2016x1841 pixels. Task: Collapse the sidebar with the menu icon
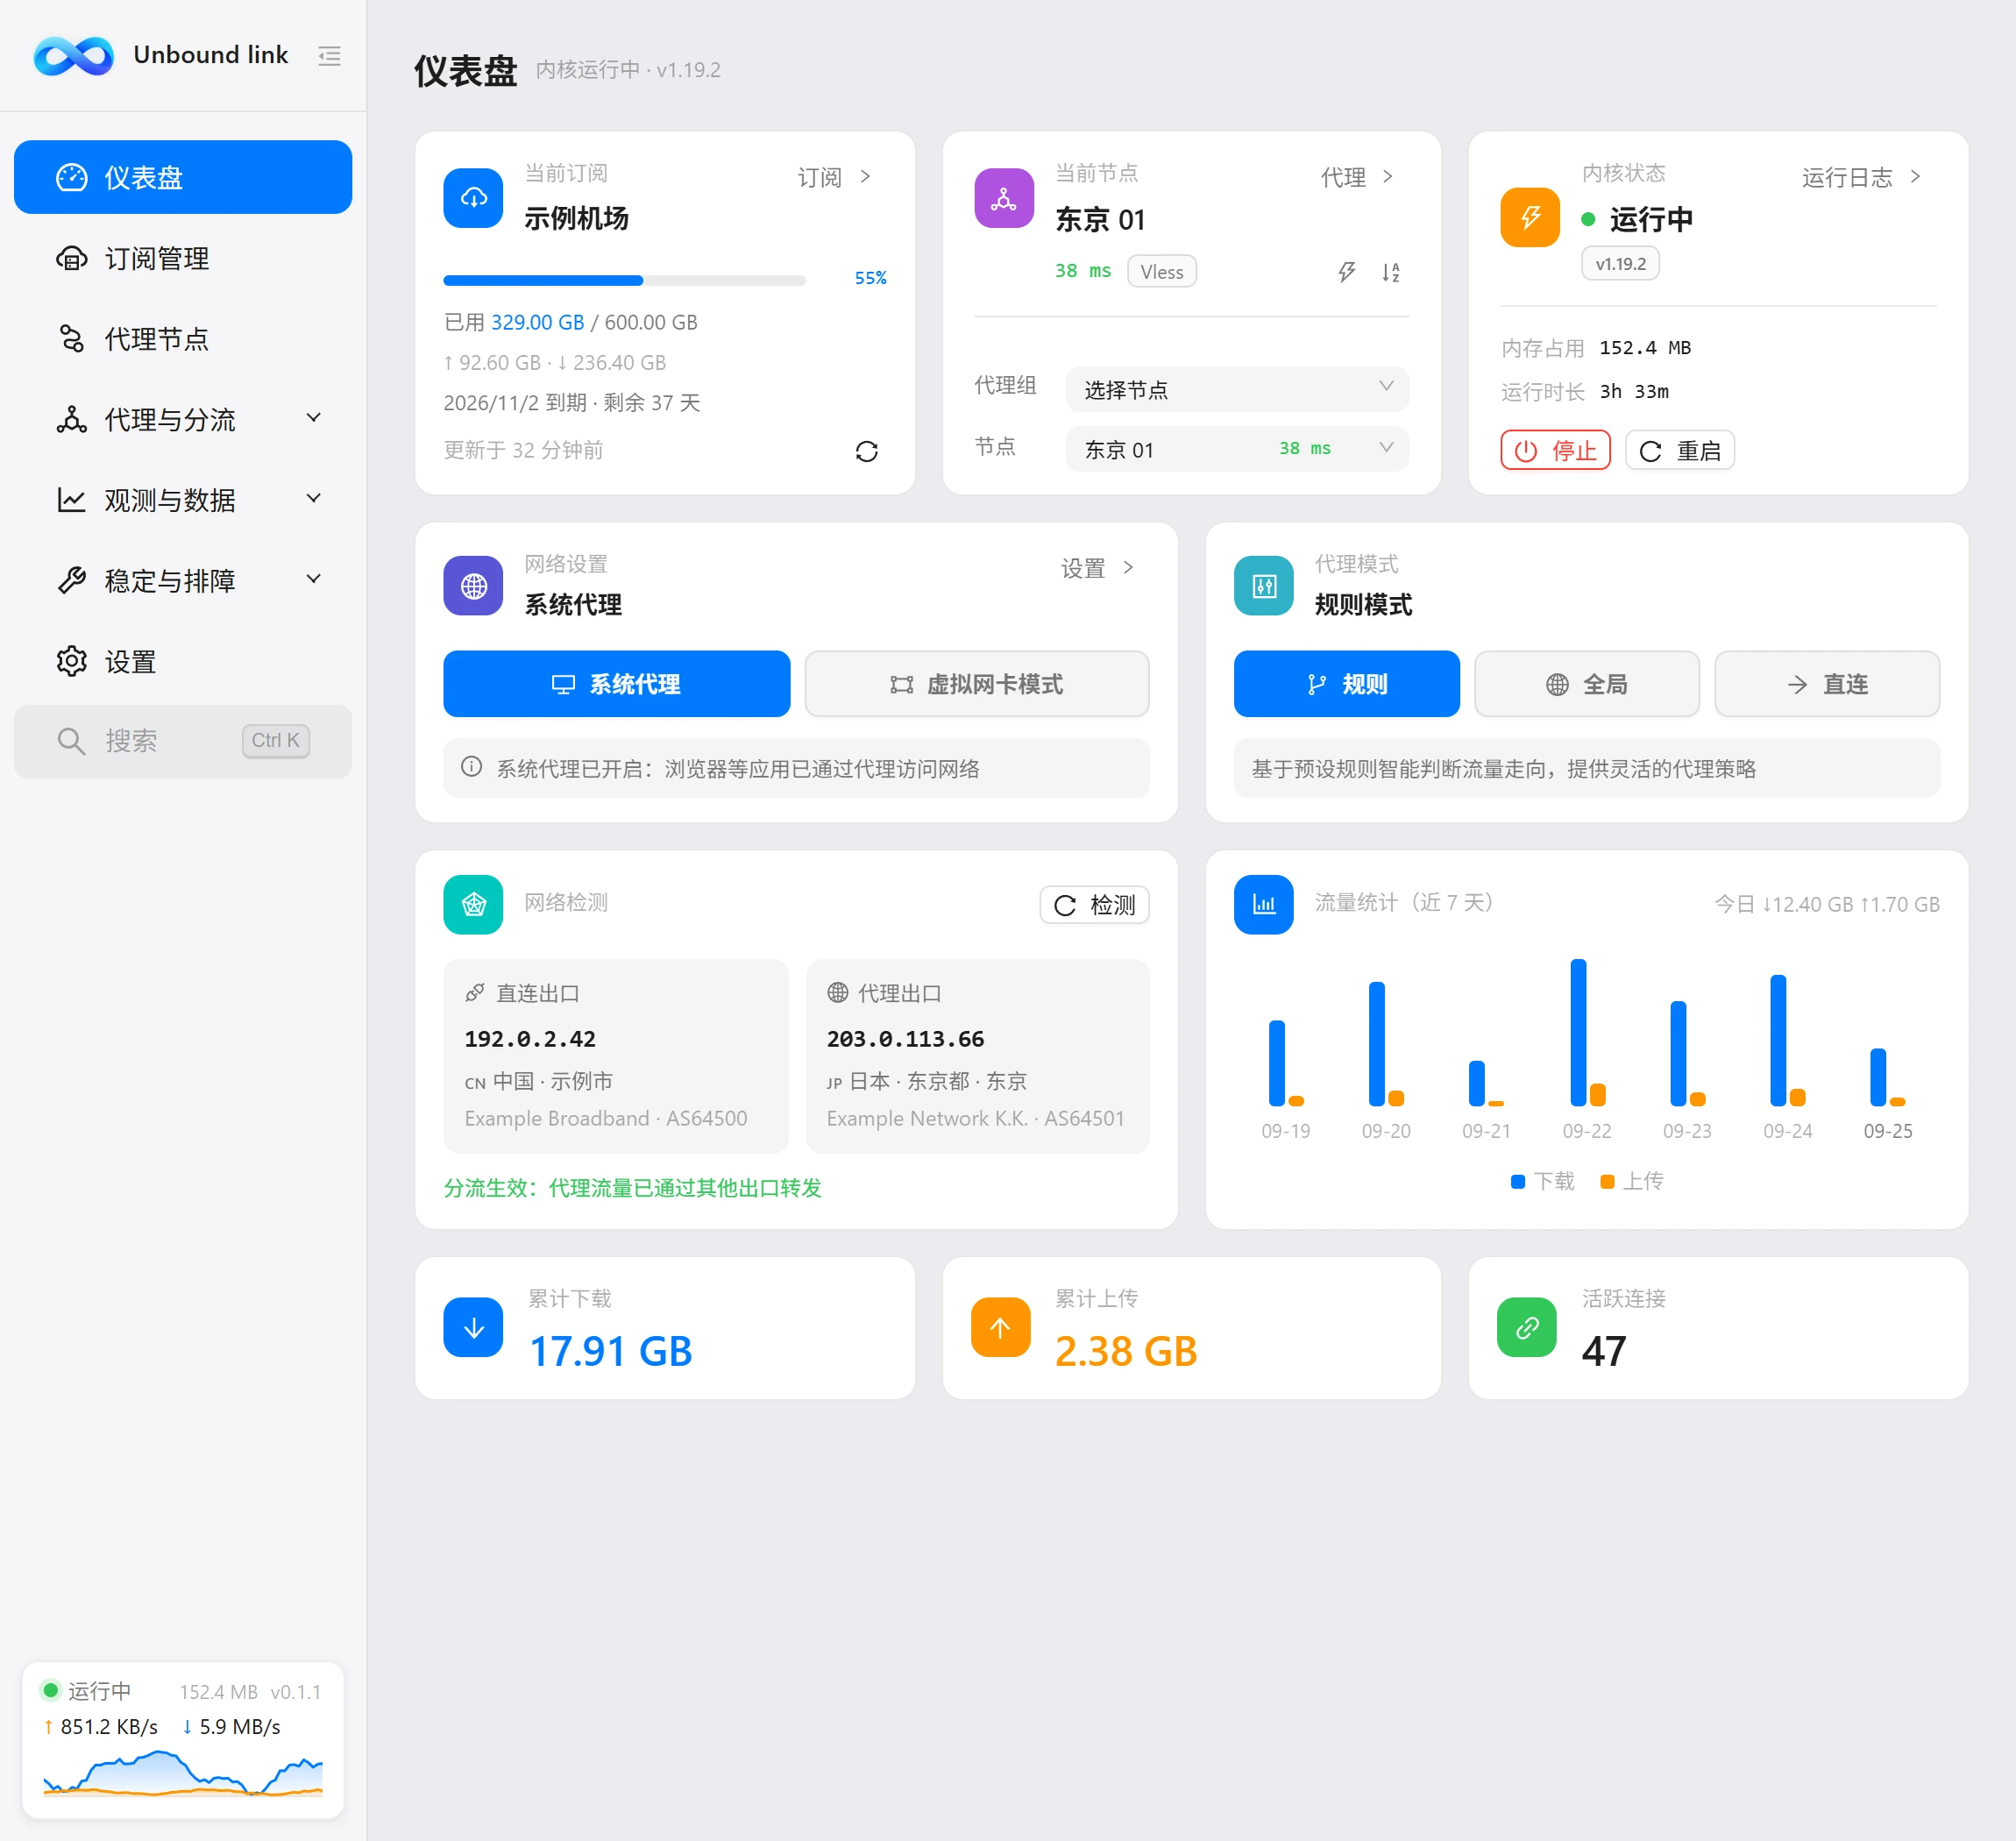click(329, 56)
